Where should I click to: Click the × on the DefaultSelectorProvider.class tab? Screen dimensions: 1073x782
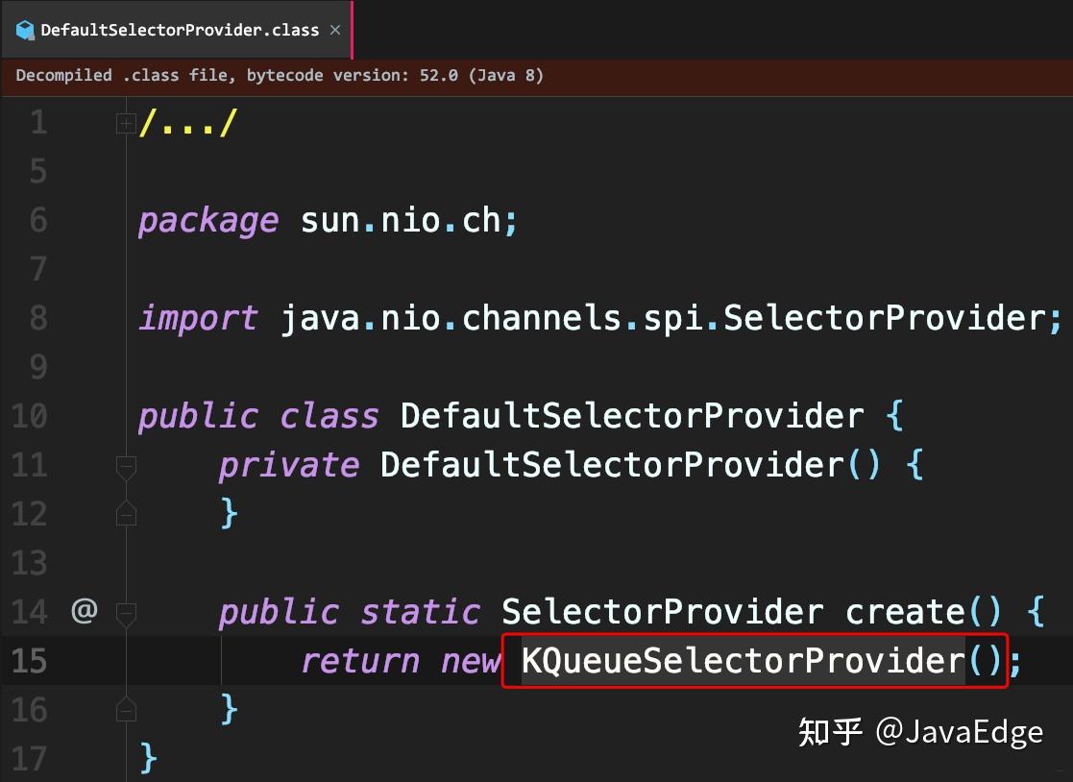tap(334, 30)
